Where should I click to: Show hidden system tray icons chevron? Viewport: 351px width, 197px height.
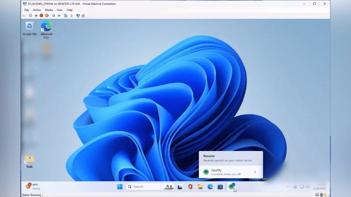pos(288,187)
